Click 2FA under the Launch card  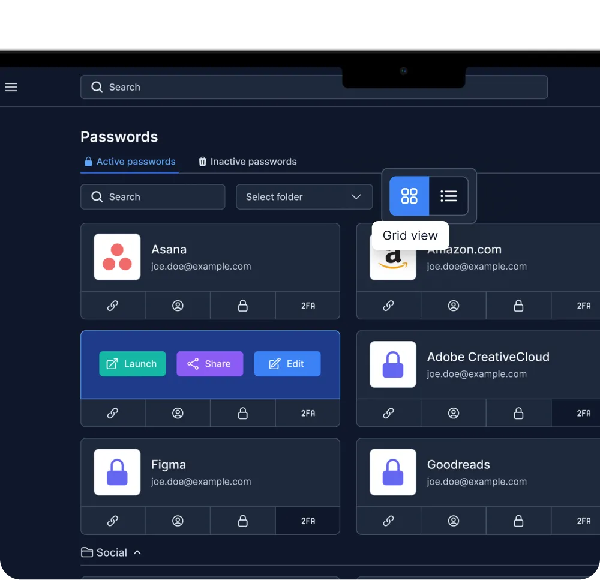[x=308, y=413]
